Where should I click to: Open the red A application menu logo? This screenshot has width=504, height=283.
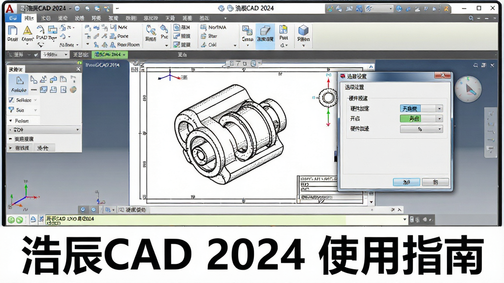(x=10, y=8)
